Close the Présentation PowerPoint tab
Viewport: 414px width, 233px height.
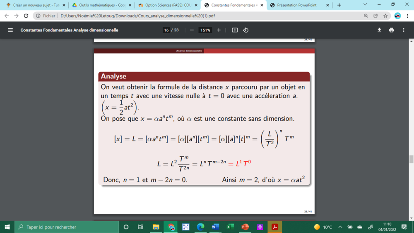327,5
